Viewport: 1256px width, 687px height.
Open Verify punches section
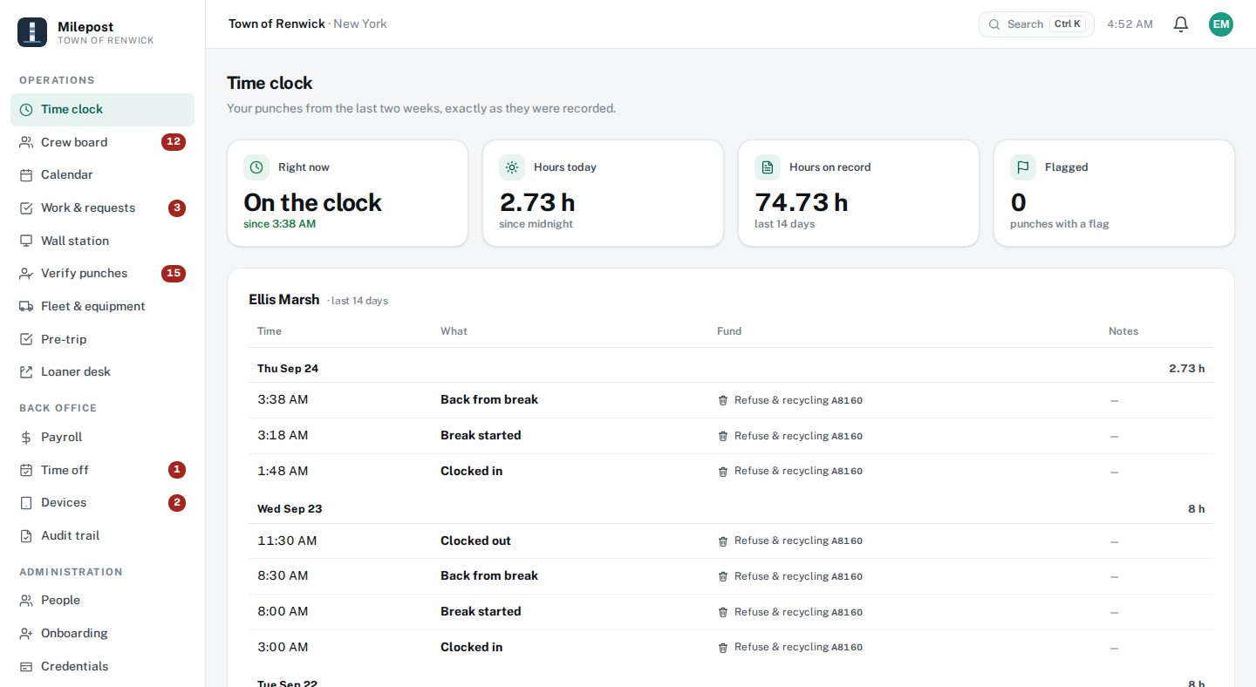(102, 274)
